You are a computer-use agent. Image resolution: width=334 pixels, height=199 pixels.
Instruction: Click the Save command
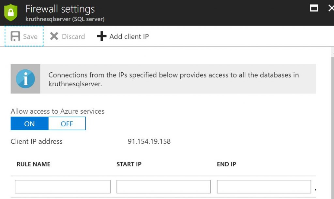(24, 36)
